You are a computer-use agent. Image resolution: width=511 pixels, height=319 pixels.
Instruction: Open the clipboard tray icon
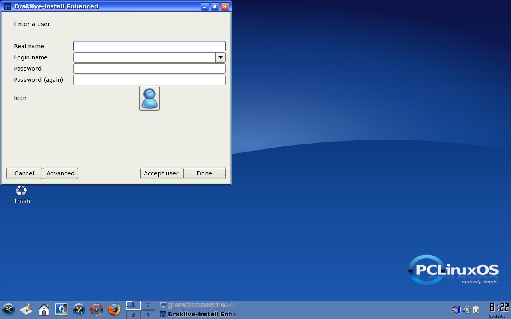coord(476,310)
